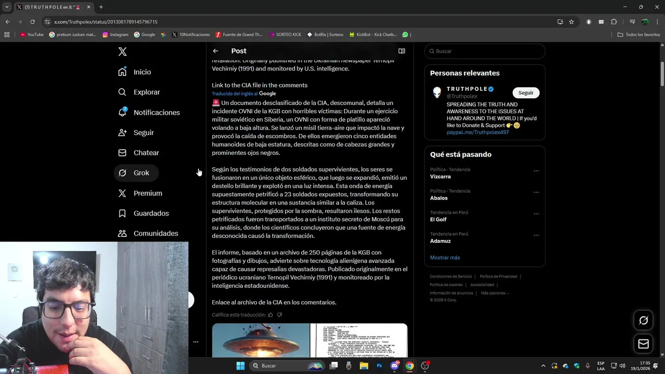The height and width of the screenshot is (374, 665).
Task: Reload the page in Chrome
Action: click(32, 22)
